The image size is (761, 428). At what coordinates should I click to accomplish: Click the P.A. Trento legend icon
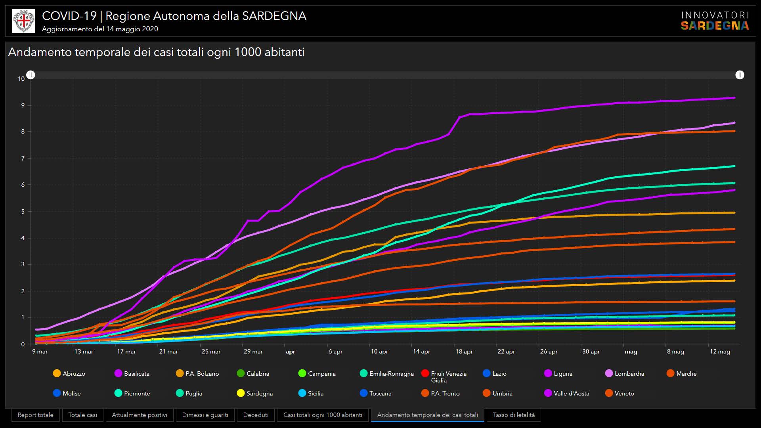coord(425,393)
